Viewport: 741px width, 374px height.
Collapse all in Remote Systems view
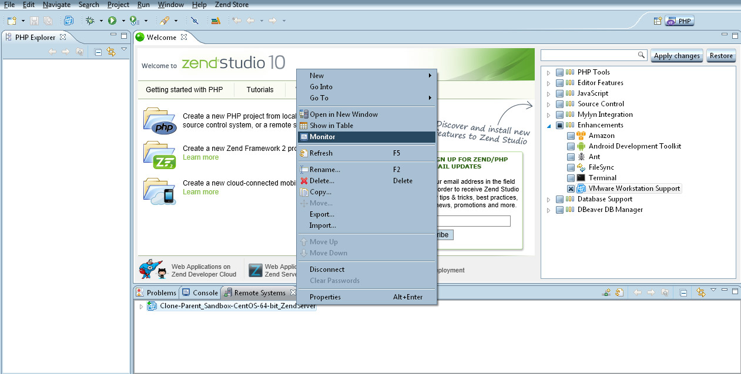pos(684,292)
